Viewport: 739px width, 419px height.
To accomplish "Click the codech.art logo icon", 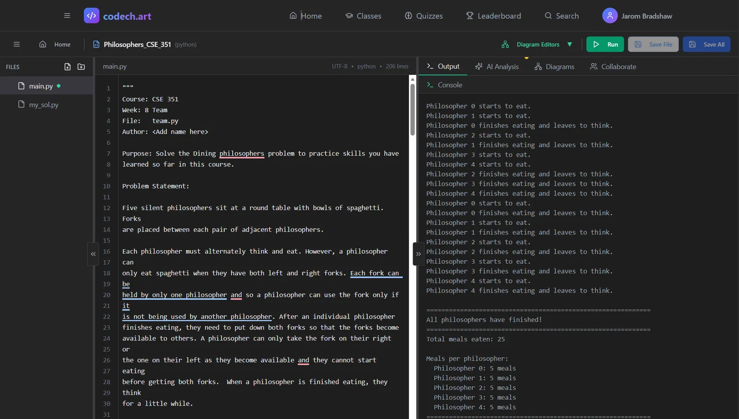I will tap(91, 16).
